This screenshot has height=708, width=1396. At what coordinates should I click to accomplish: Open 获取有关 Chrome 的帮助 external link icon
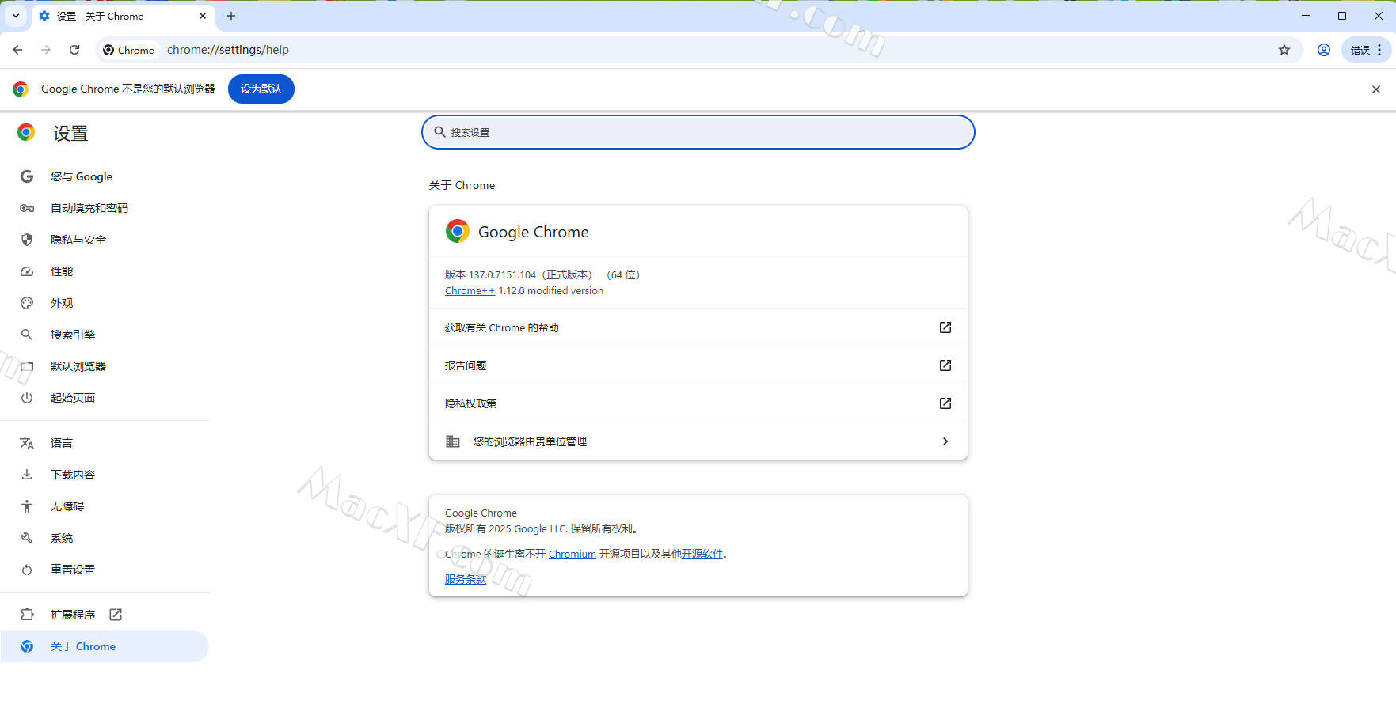pyautogui.click(x=945, y=327)
